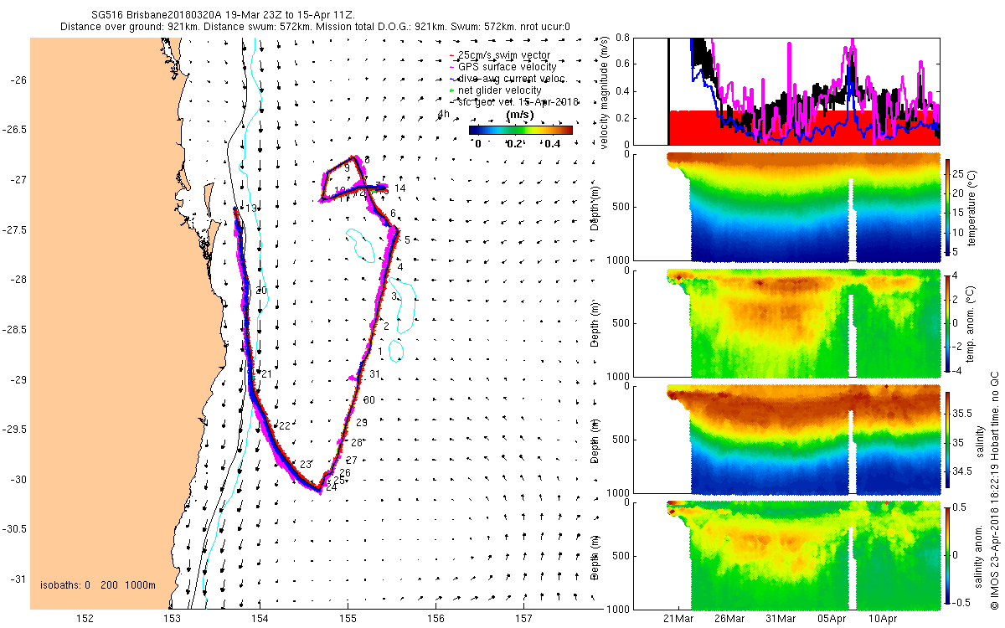Click waypoint marker 14 on the track
Viewport: 1005px width, 628px height.
click(400, 188)
